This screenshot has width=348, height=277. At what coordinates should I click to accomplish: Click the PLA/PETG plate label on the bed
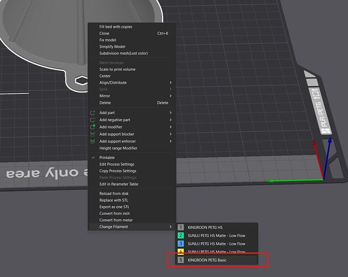coord(321,111)
